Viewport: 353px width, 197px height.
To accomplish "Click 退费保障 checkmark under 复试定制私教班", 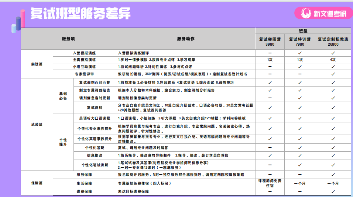I will pos(333,191).
